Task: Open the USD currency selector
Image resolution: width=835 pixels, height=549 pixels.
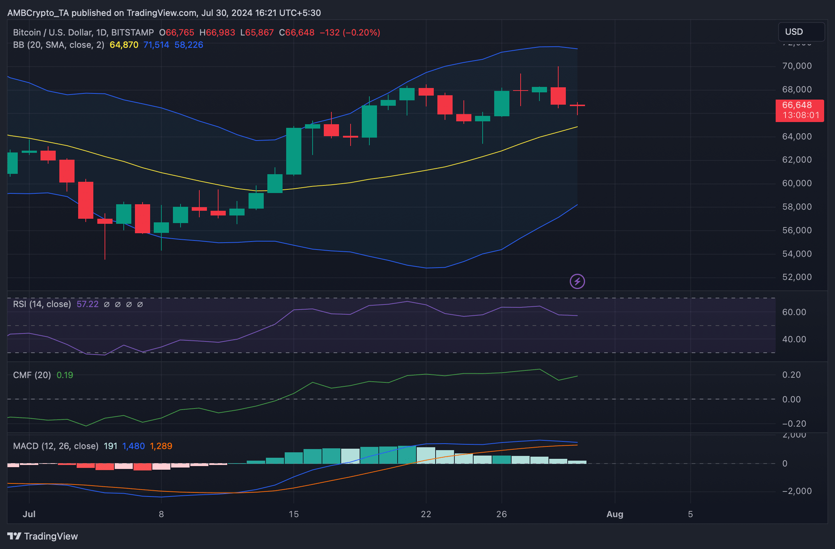Action: (x=801, y=32)
